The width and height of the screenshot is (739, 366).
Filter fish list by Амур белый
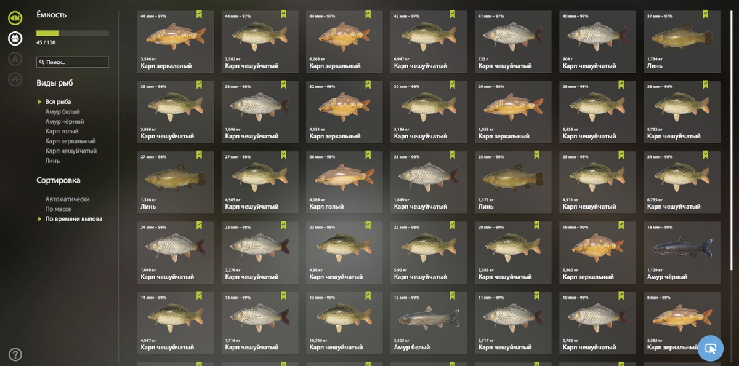pyautogui.click(x=62, y=111)
